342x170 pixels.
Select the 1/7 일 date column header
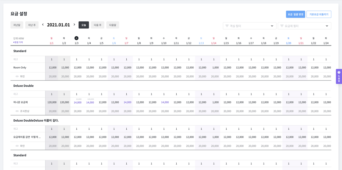click(126, 41)
